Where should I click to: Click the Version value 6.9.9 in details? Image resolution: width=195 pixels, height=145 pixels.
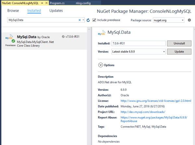tap(123, 90)
